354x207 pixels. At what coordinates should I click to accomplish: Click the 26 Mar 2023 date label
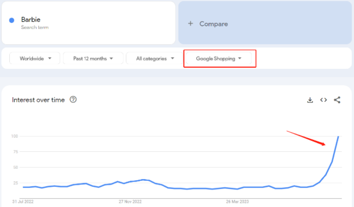click(x=237, y=201)
